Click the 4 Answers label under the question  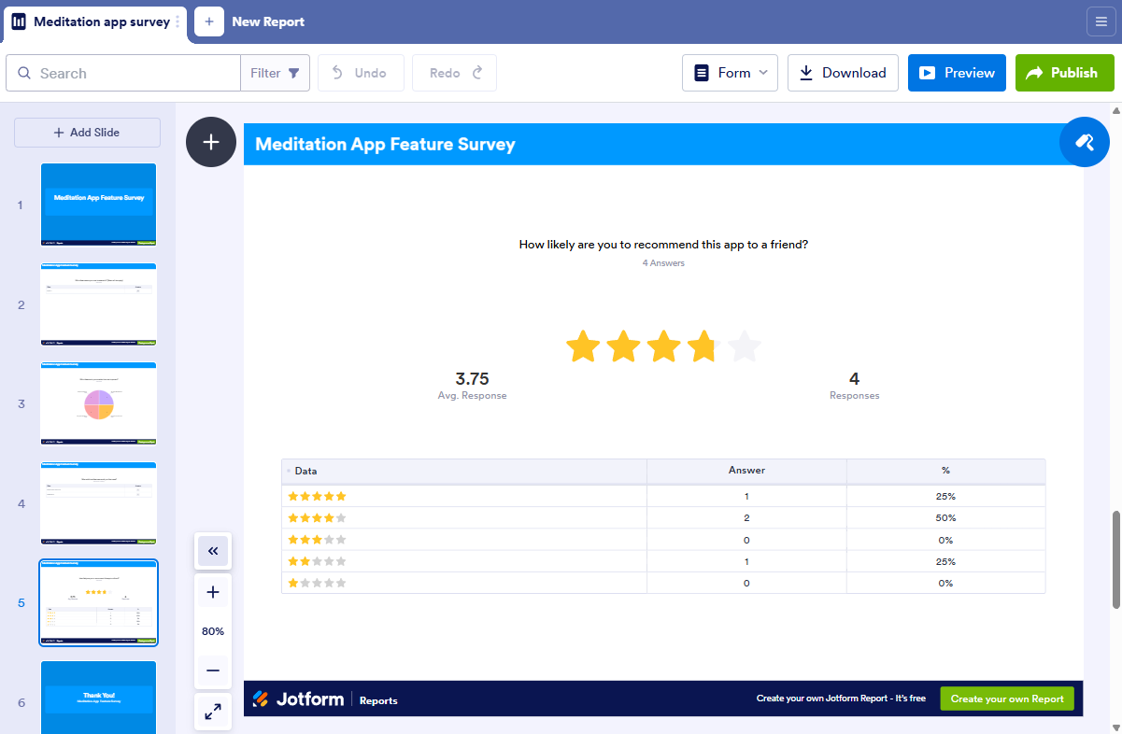click(x=663, y=263)
